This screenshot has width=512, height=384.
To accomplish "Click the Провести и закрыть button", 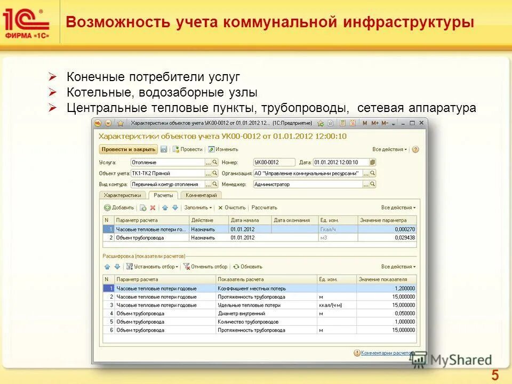I will [129, 149].
